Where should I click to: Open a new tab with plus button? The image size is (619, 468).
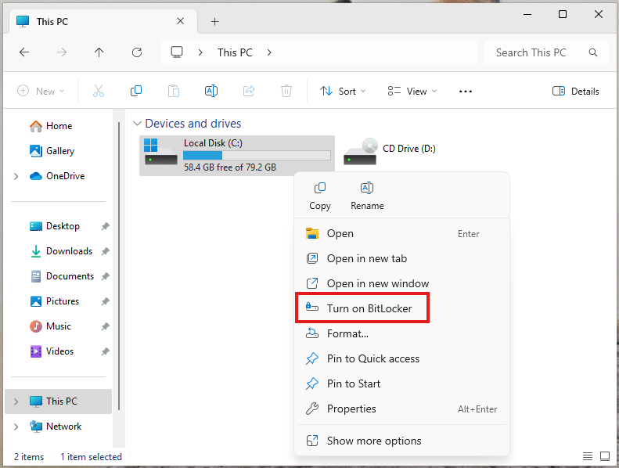point(215,21)
